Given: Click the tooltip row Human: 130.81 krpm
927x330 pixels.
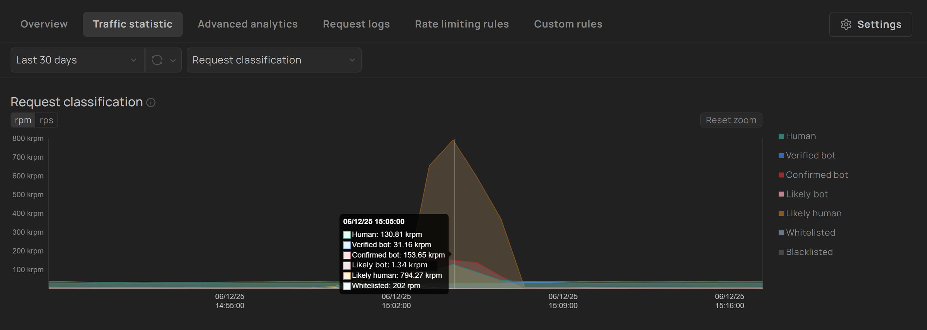Looking at the screenshot, I should point(383,235).
